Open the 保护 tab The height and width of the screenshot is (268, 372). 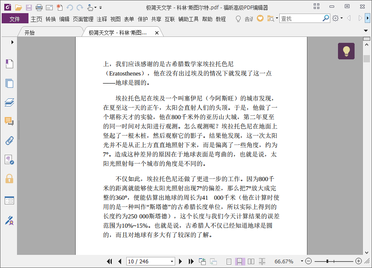[143, 19]
